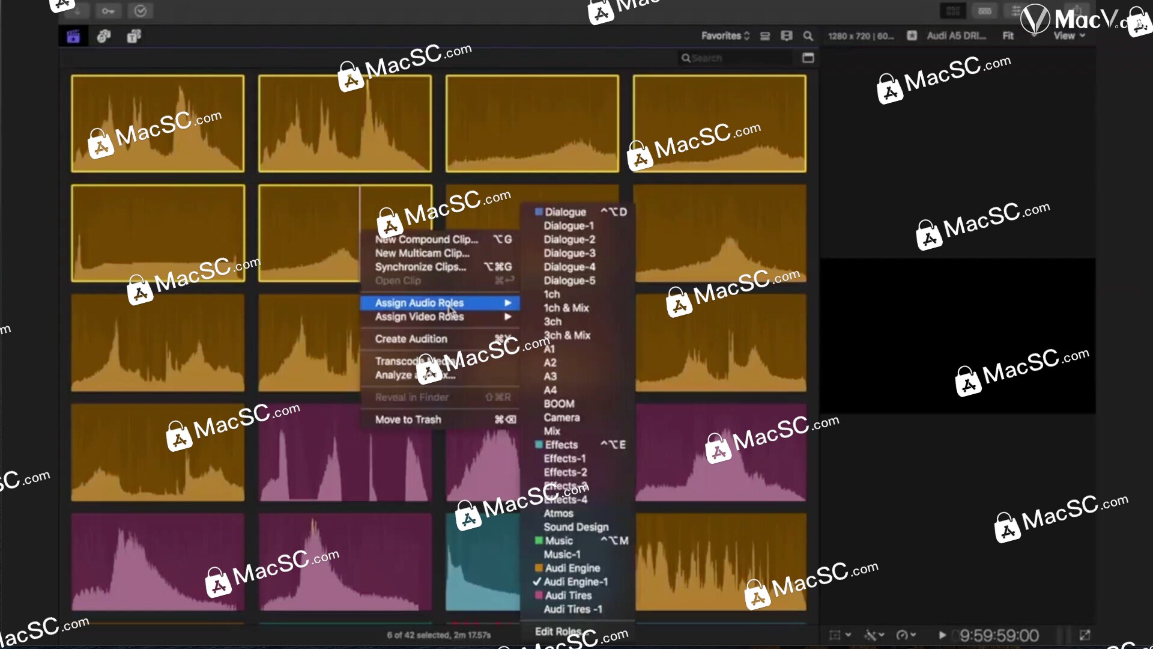Click the background tasks checkmark icon

(140, 11)
